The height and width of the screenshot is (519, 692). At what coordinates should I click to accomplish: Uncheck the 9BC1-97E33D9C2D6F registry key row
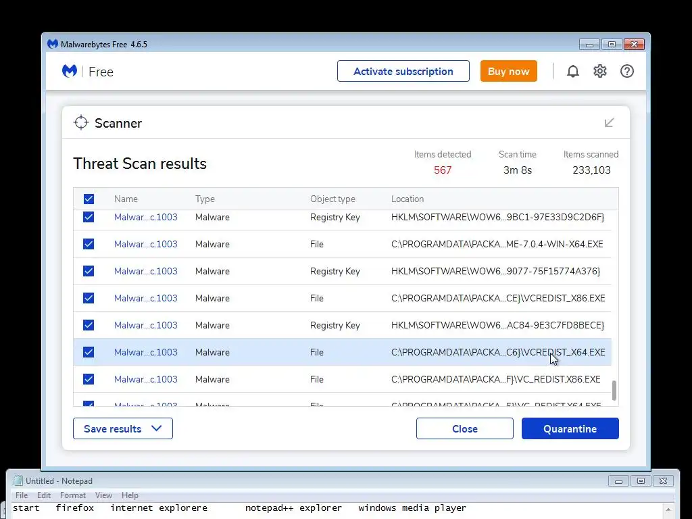pos(89,217)
